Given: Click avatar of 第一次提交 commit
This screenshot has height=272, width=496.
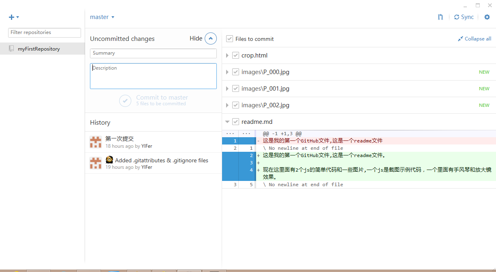Looking at the screenshot, I should tap(96, 142).
